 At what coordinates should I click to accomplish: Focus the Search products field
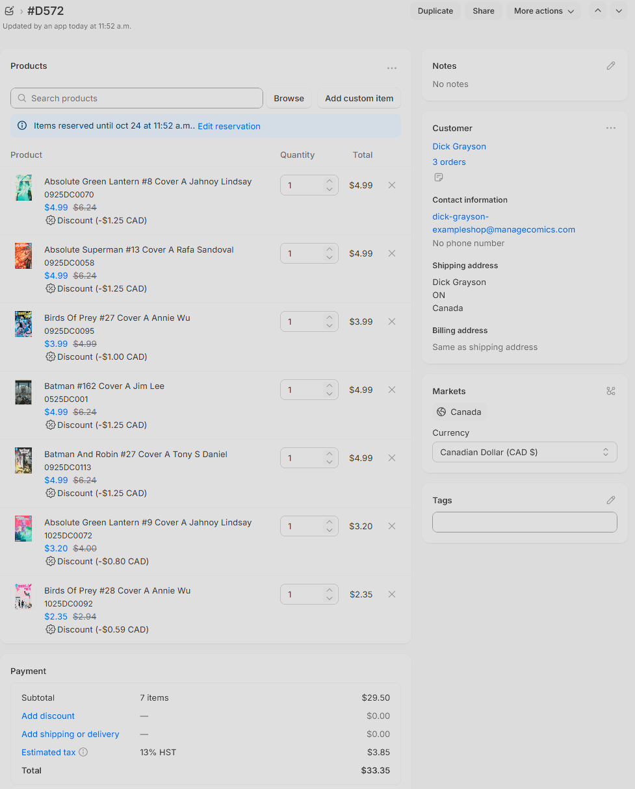pyautogui.click(x=136, y=98)
